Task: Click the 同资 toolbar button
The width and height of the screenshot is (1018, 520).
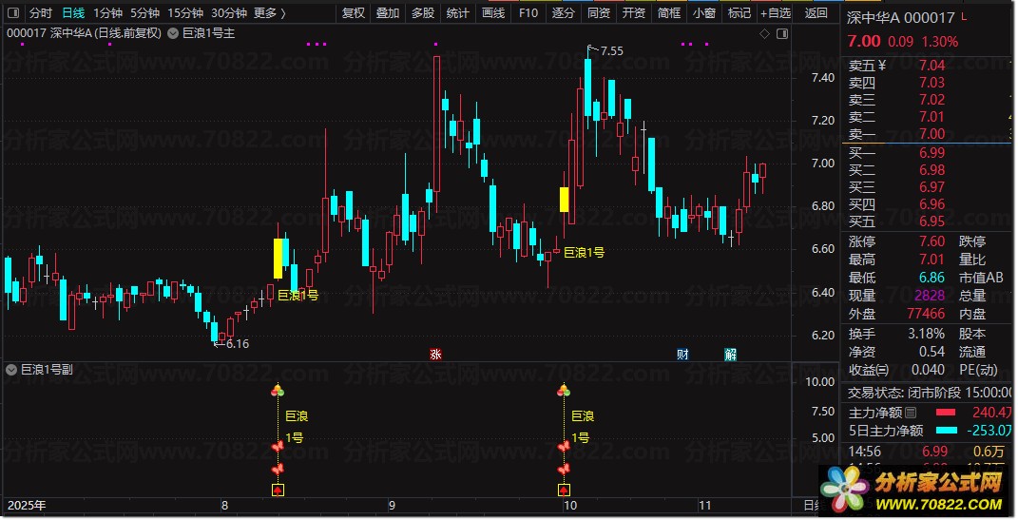Action: 599,13
